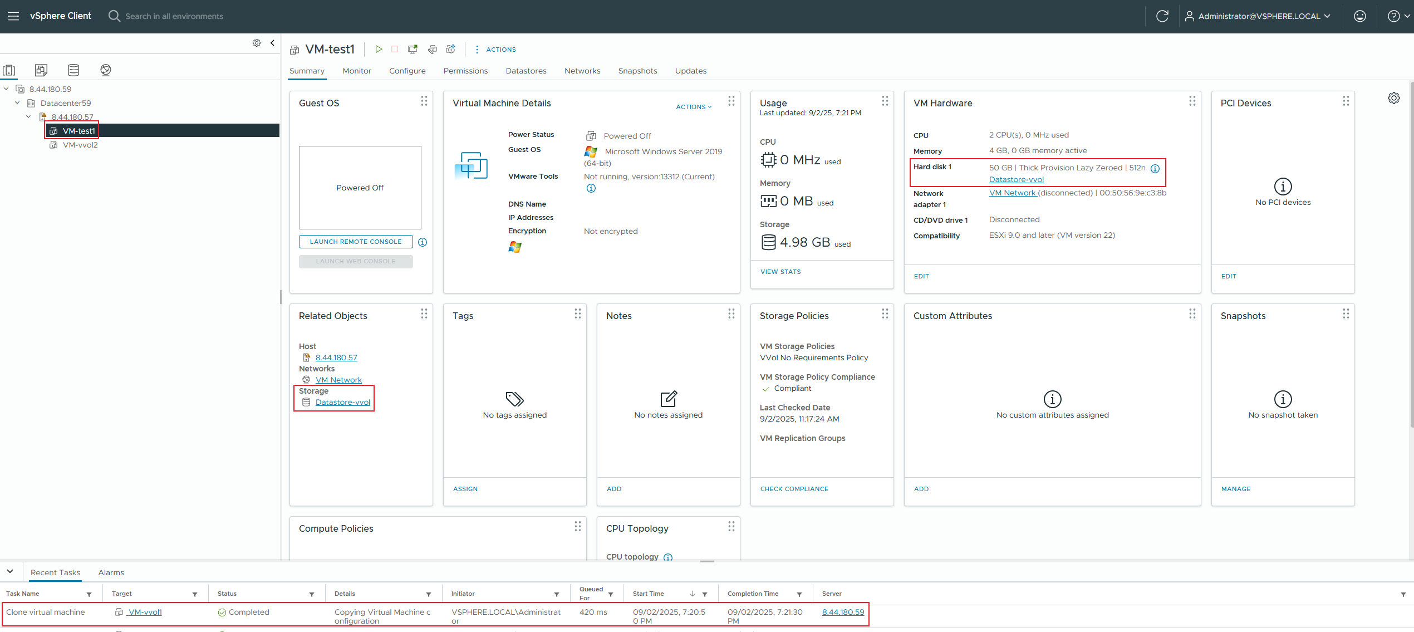This screenshot has height=632, width=1414.
Task: Collapse the Datacenter59 tree node
Action: 17,103
